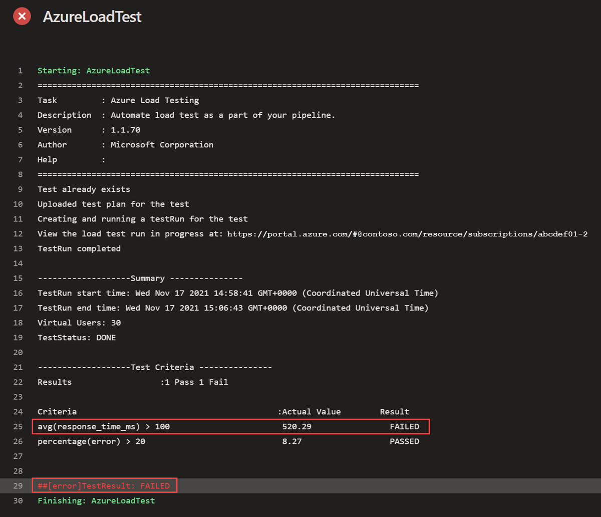Click the AzureLoadTest title heading
The width and height of the screenshot is (601, 517).
pos(92,17)
